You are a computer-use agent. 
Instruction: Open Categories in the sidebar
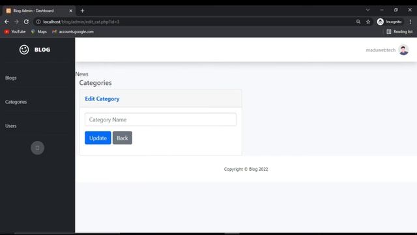point(16,102)
